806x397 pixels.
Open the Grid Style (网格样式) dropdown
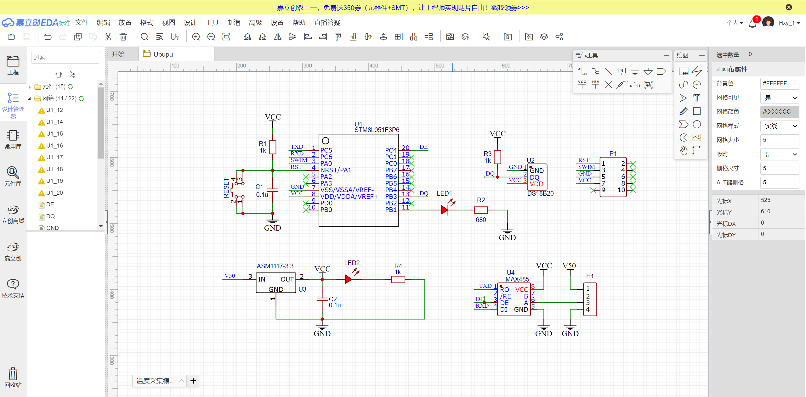point(780,126)
